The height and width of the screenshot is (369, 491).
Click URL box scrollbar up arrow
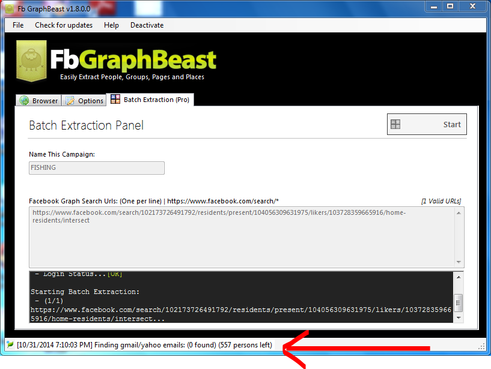[459, 213]
